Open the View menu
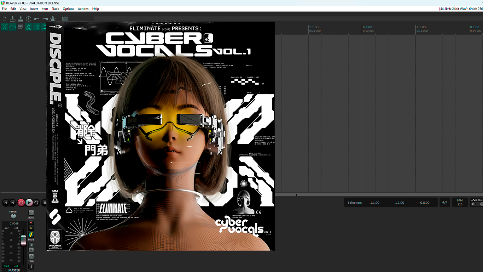This screenshot has width=483, height=272. pos(23,9)
